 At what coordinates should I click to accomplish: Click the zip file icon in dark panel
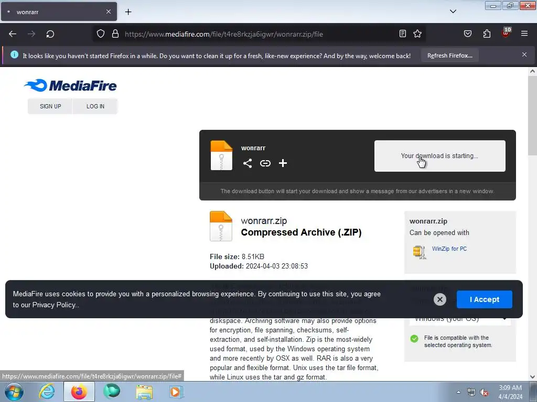[221, 155]
